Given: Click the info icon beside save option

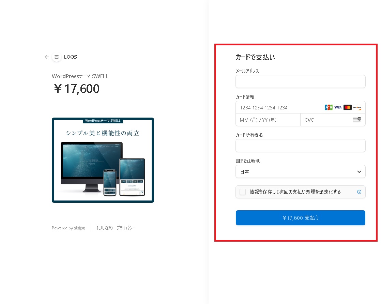Looking at the screenshot, I should 359,192.
